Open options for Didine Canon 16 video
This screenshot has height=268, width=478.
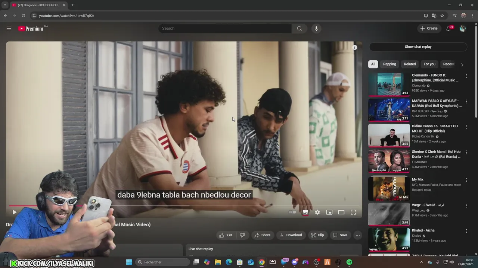tap(466, 127)
